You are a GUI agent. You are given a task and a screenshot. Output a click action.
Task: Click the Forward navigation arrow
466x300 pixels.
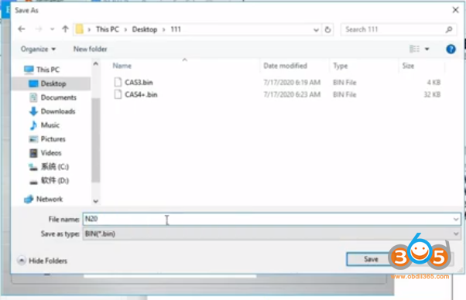pyautogui.click(x=39, y=29)
